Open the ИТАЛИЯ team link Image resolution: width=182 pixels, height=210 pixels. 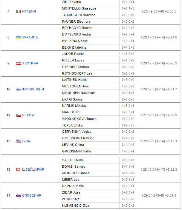[x=29, y=11]
